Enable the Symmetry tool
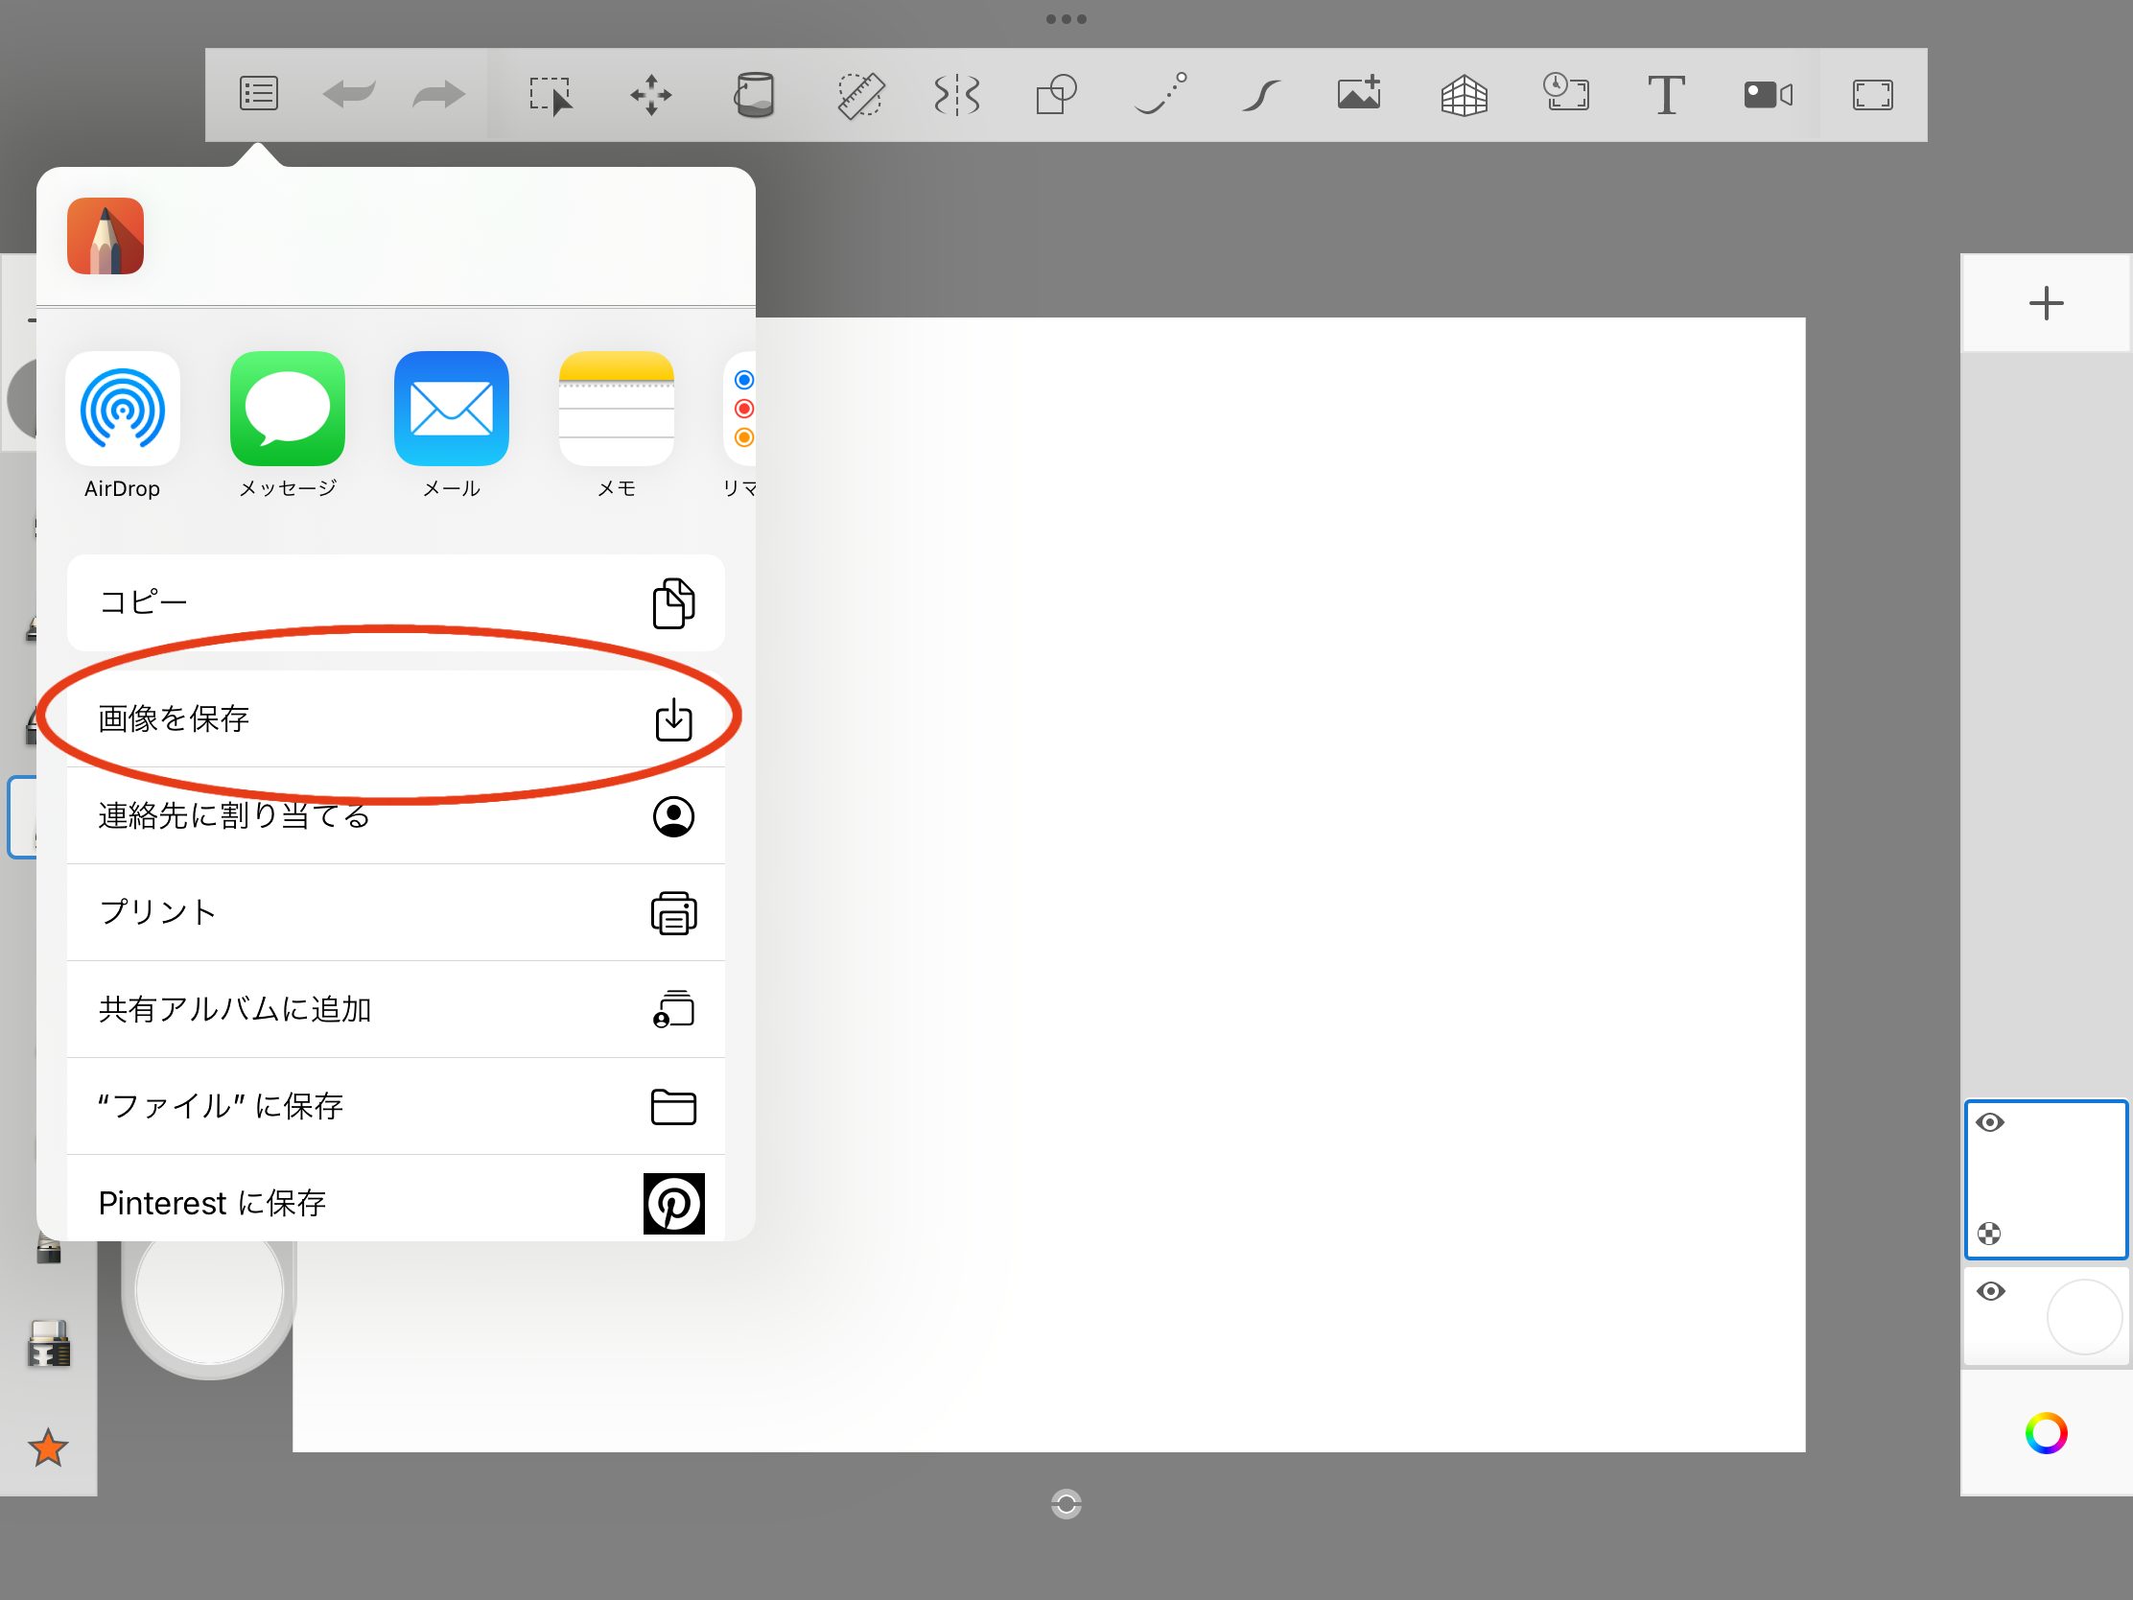 point(956,95)
